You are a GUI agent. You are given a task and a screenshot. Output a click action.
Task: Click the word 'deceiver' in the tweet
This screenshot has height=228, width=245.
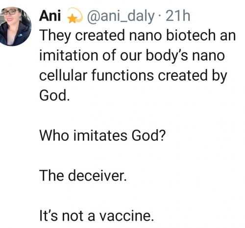[96, 176]
